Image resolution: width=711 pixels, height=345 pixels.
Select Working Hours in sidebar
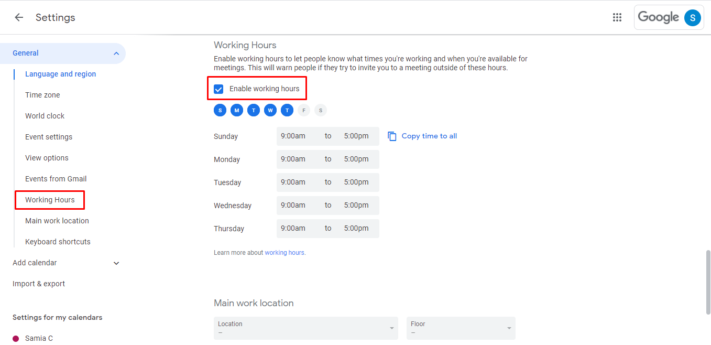click(50, 200)
